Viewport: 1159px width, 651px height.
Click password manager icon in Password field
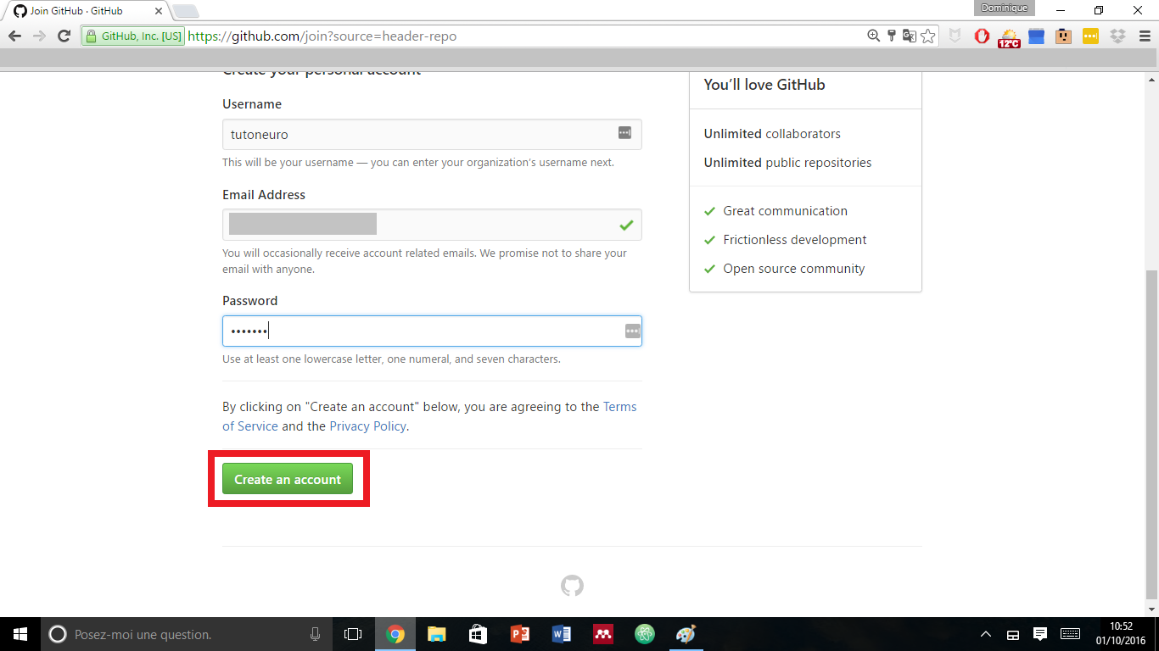(x=632, y=331)
